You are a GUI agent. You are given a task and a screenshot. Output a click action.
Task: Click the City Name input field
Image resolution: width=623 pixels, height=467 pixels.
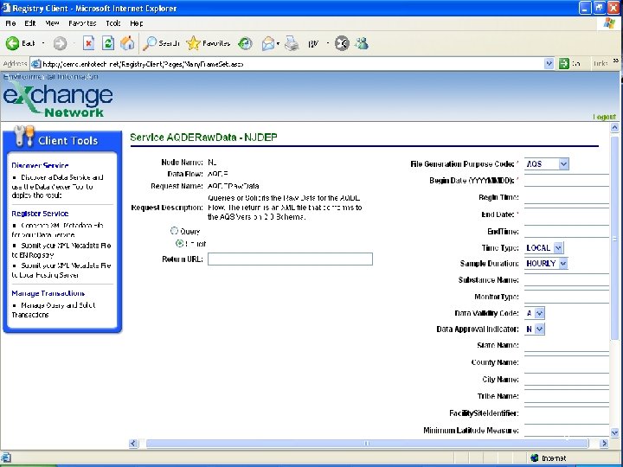pos(566,380)
